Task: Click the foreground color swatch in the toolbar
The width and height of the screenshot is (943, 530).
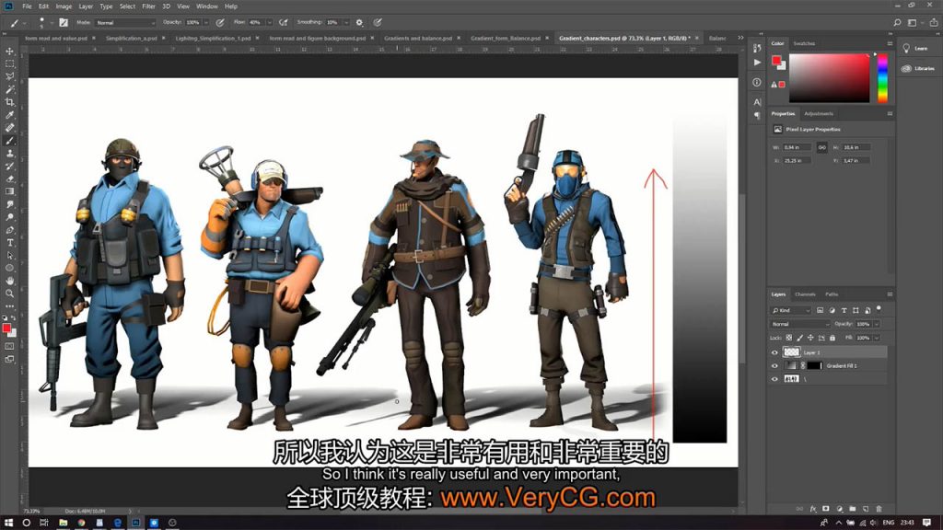Action: 6,328
